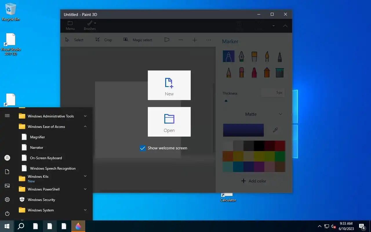The image size is (371, 232).
Task: Expand the Windows PowerShell folder
Action: click(53, 189)
